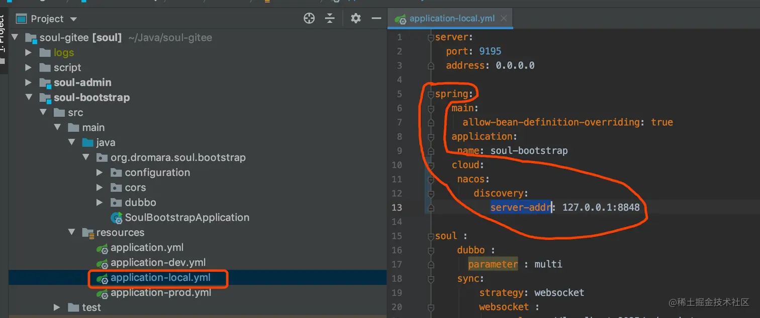Viewport: 760px width, 318px height.
Task: Select application-local.yml in project tree
Action: (160, 278)
